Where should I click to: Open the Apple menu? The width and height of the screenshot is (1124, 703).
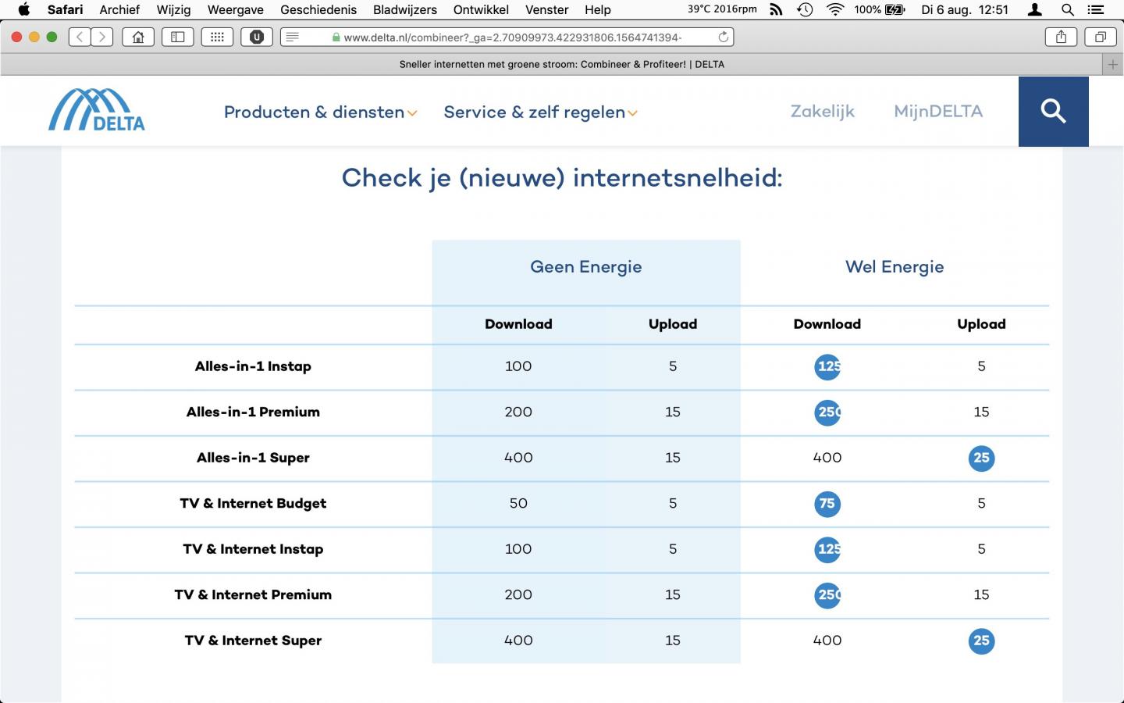click(23, 9)
